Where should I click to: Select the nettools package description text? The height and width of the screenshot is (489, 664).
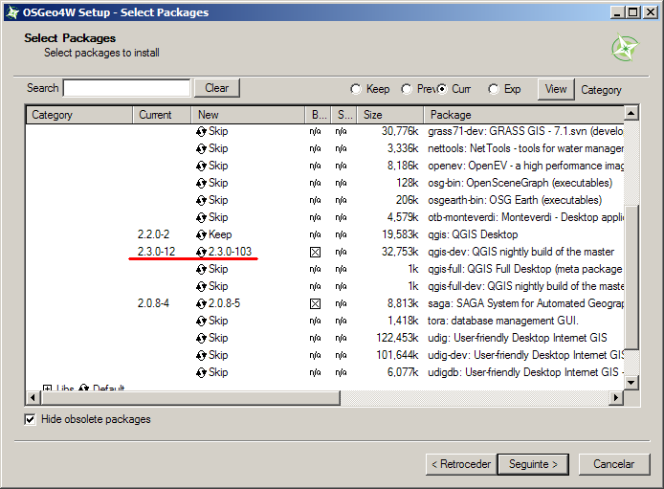525,148
